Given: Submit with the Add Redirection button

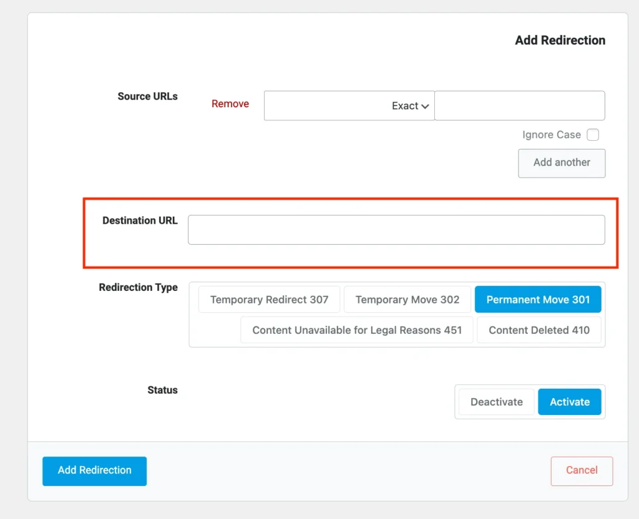Looking at the screenshot, I should click(95, 471).
